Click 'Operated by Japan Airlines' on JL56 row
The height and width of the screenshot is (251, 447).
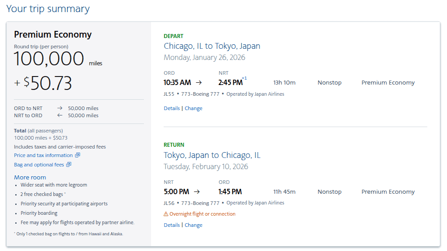(255, 203)
